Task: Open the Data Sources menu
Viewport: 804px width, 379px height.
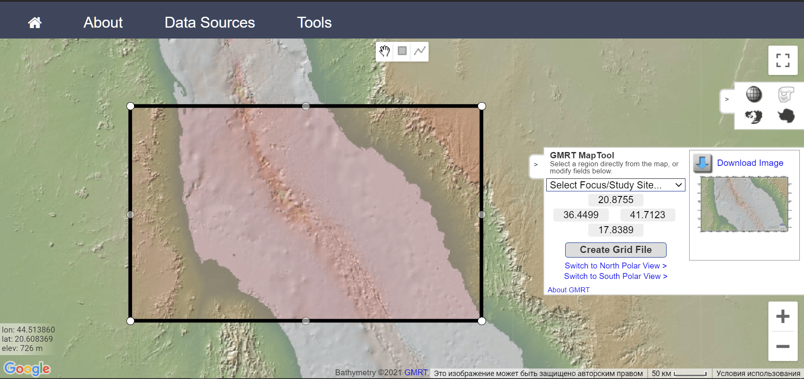Action: [209, 23]
